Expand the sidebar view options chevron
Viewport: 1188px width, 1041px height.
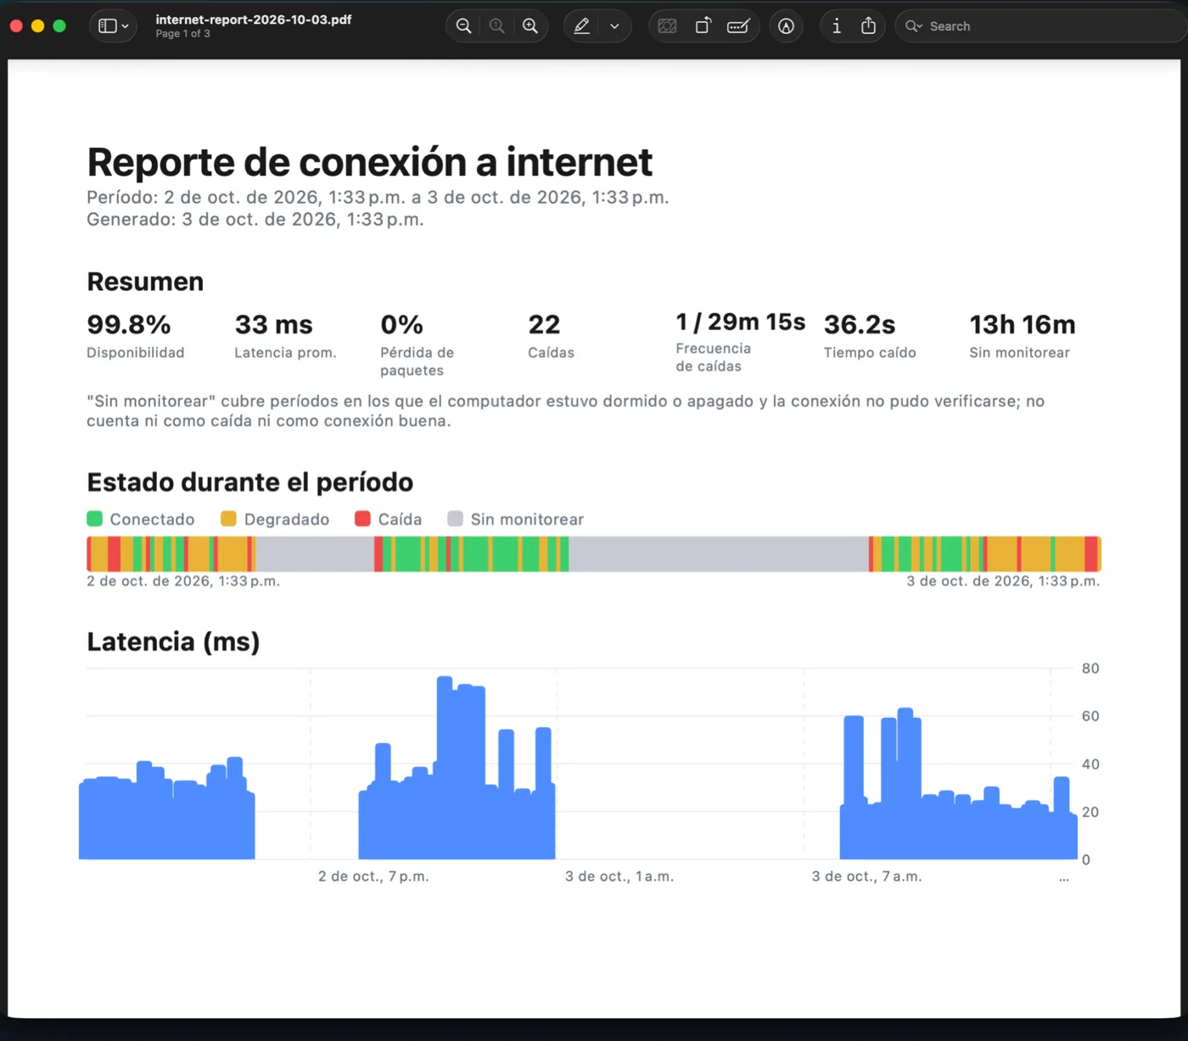(126, 26)
